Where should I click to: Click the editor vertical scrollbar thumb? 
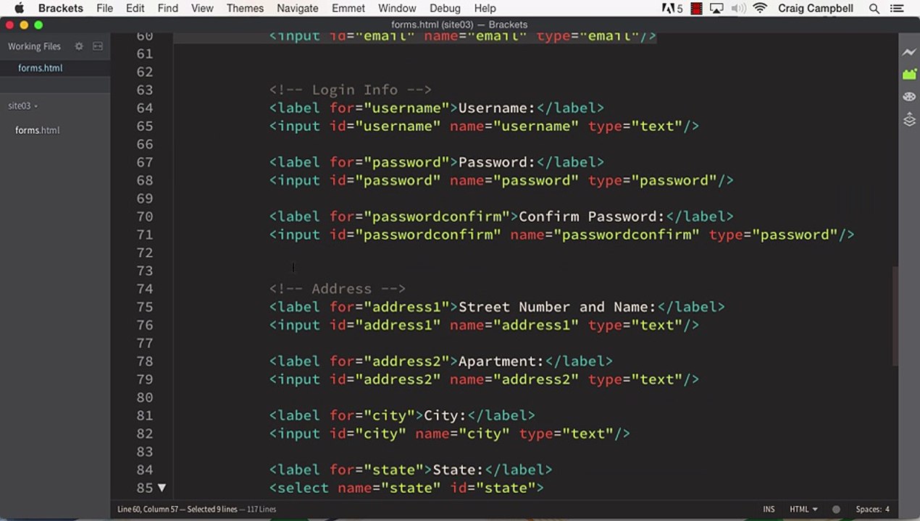895,316
